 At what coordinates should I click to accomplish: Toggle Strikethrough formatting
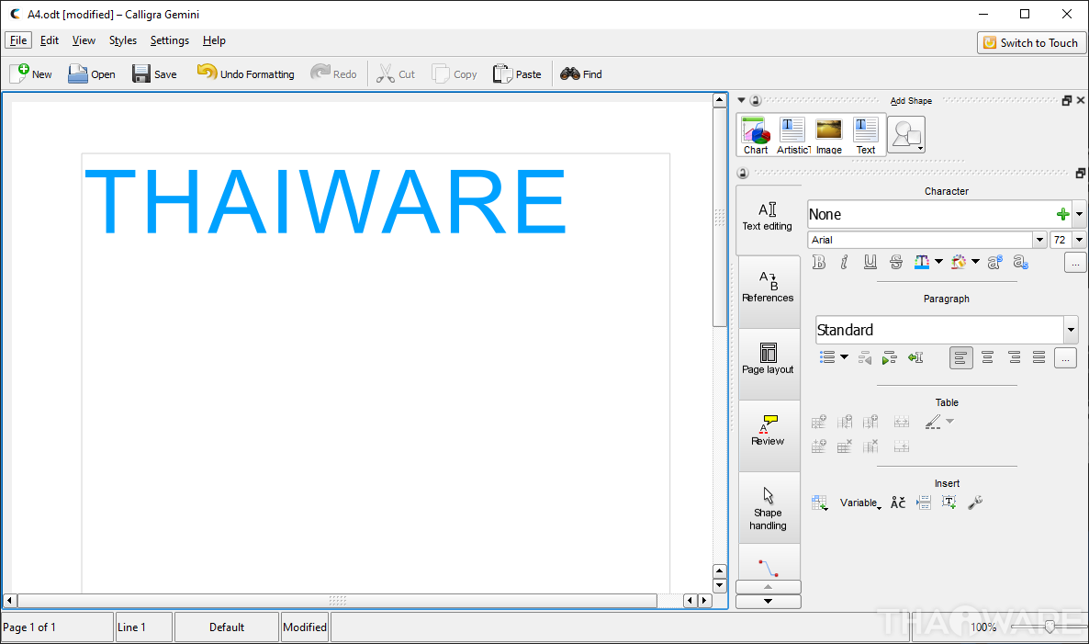[x=896, y=262]
